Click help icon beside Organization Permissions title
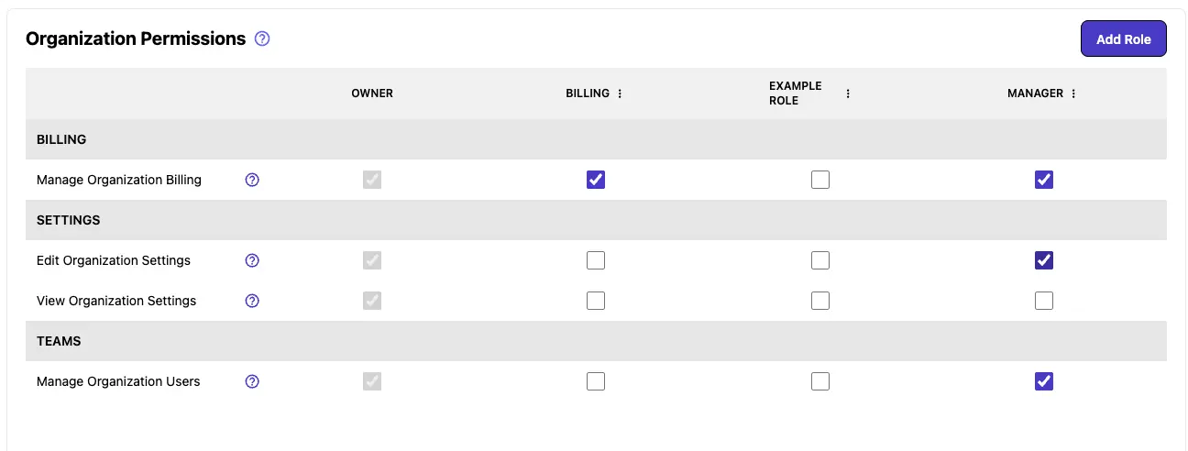The width and height of the screenshot is (1188, 451). pos(262,38)
